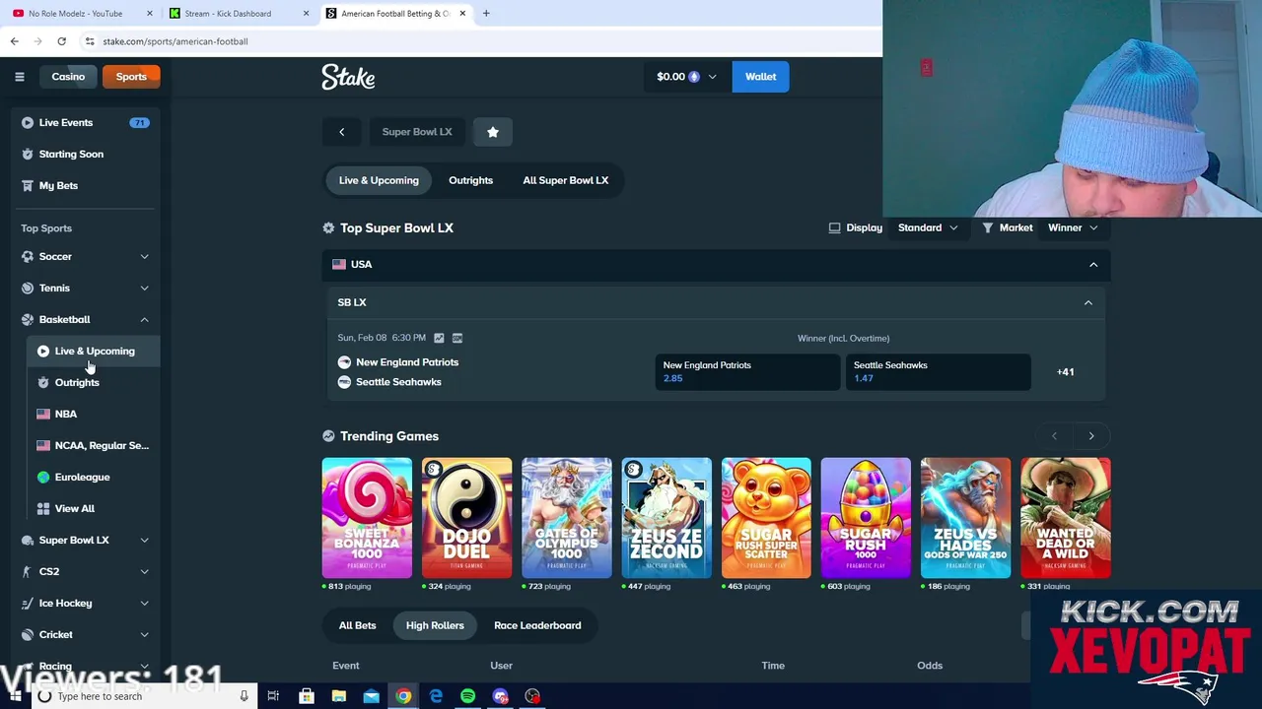The width and height of the screenshot is (1262, 709).
Task: Open Task View on the taskbar
Action: click(x=273, y=696)
